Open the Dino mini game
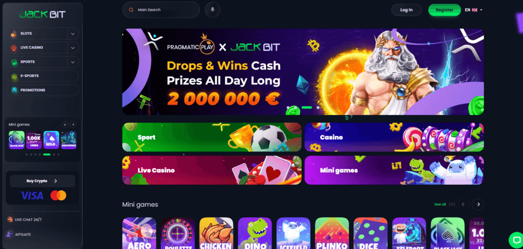This screenshot has height=249, width=523. (x=255, y=233)
